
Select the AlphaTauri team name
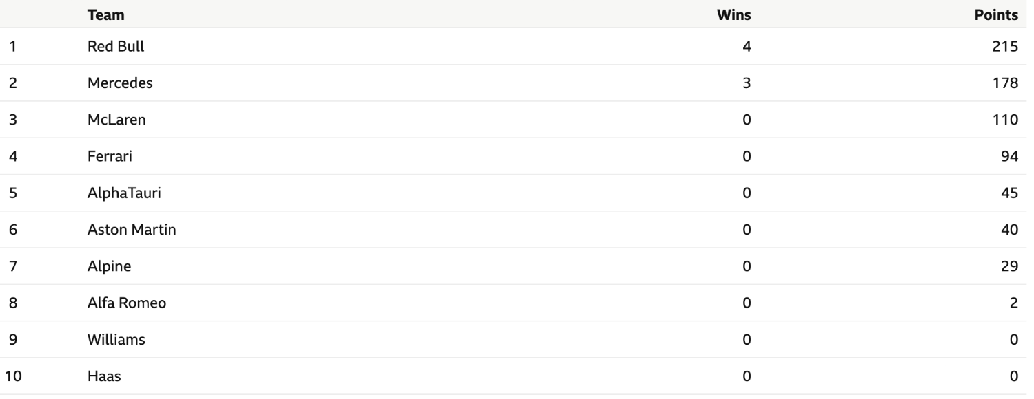124,193
